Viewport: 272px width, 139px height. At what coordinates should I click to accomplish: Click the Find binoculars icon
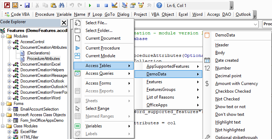(61, 5)
